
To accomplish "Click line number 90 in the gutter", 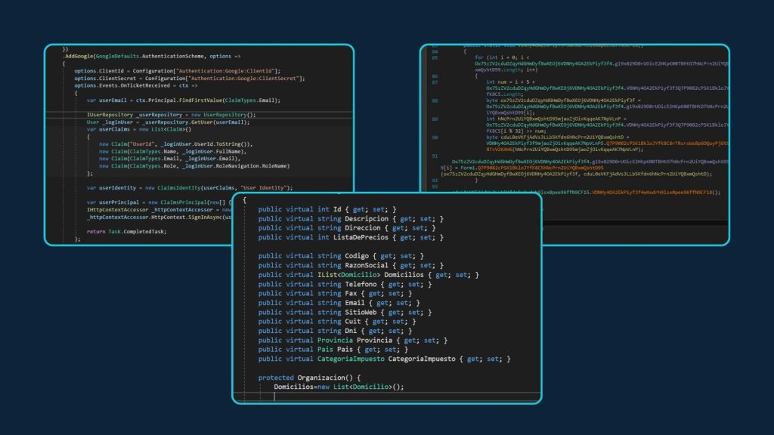I will pyautogui.click(x=435, y=137).
